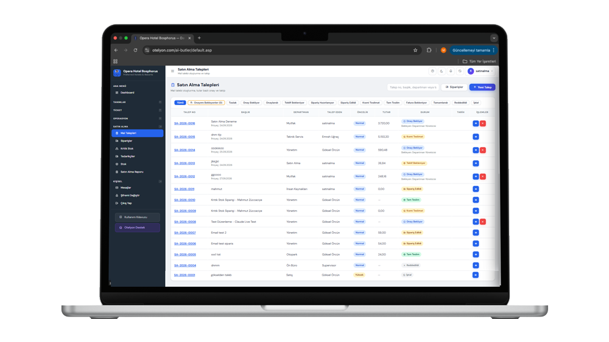The image size is (609, 342).
Task: Expand the TANIMLAR sidebar section
Action: tap(137, 102)
